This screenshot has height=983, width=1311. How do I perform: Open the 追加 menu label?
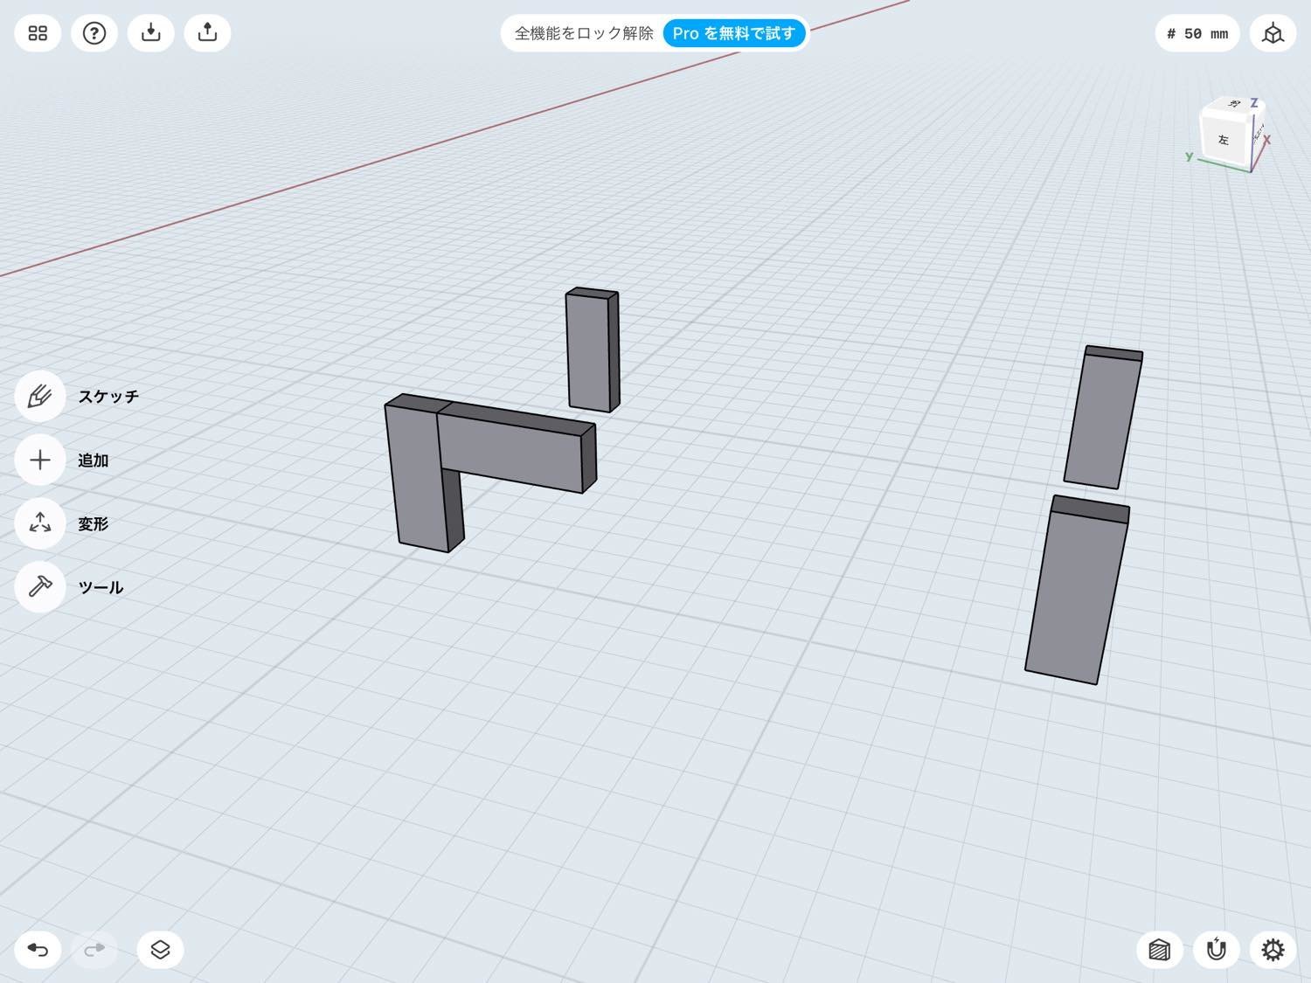(94, 460)
